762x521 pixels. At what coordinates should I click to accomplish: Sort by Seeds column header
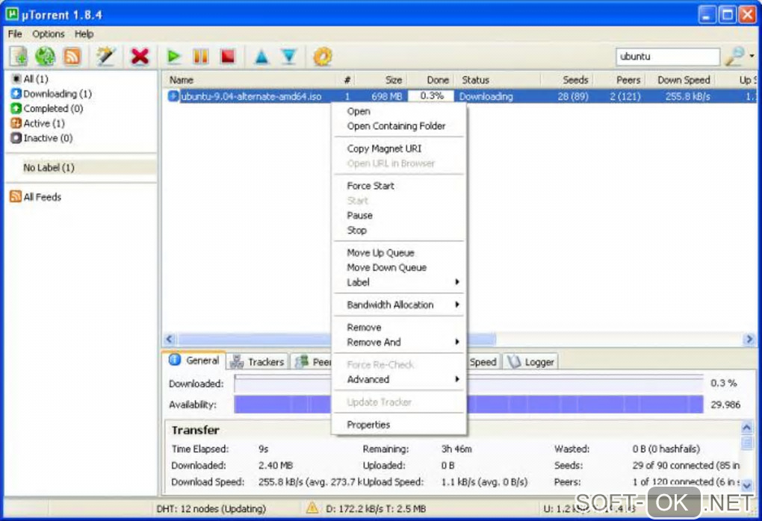click(x=575, y=80)
